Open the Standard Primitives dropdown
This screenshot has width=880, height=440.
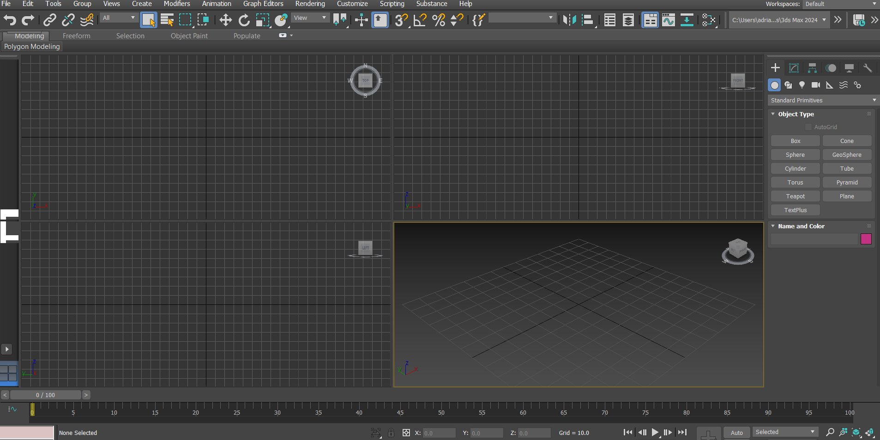(823, 100)
